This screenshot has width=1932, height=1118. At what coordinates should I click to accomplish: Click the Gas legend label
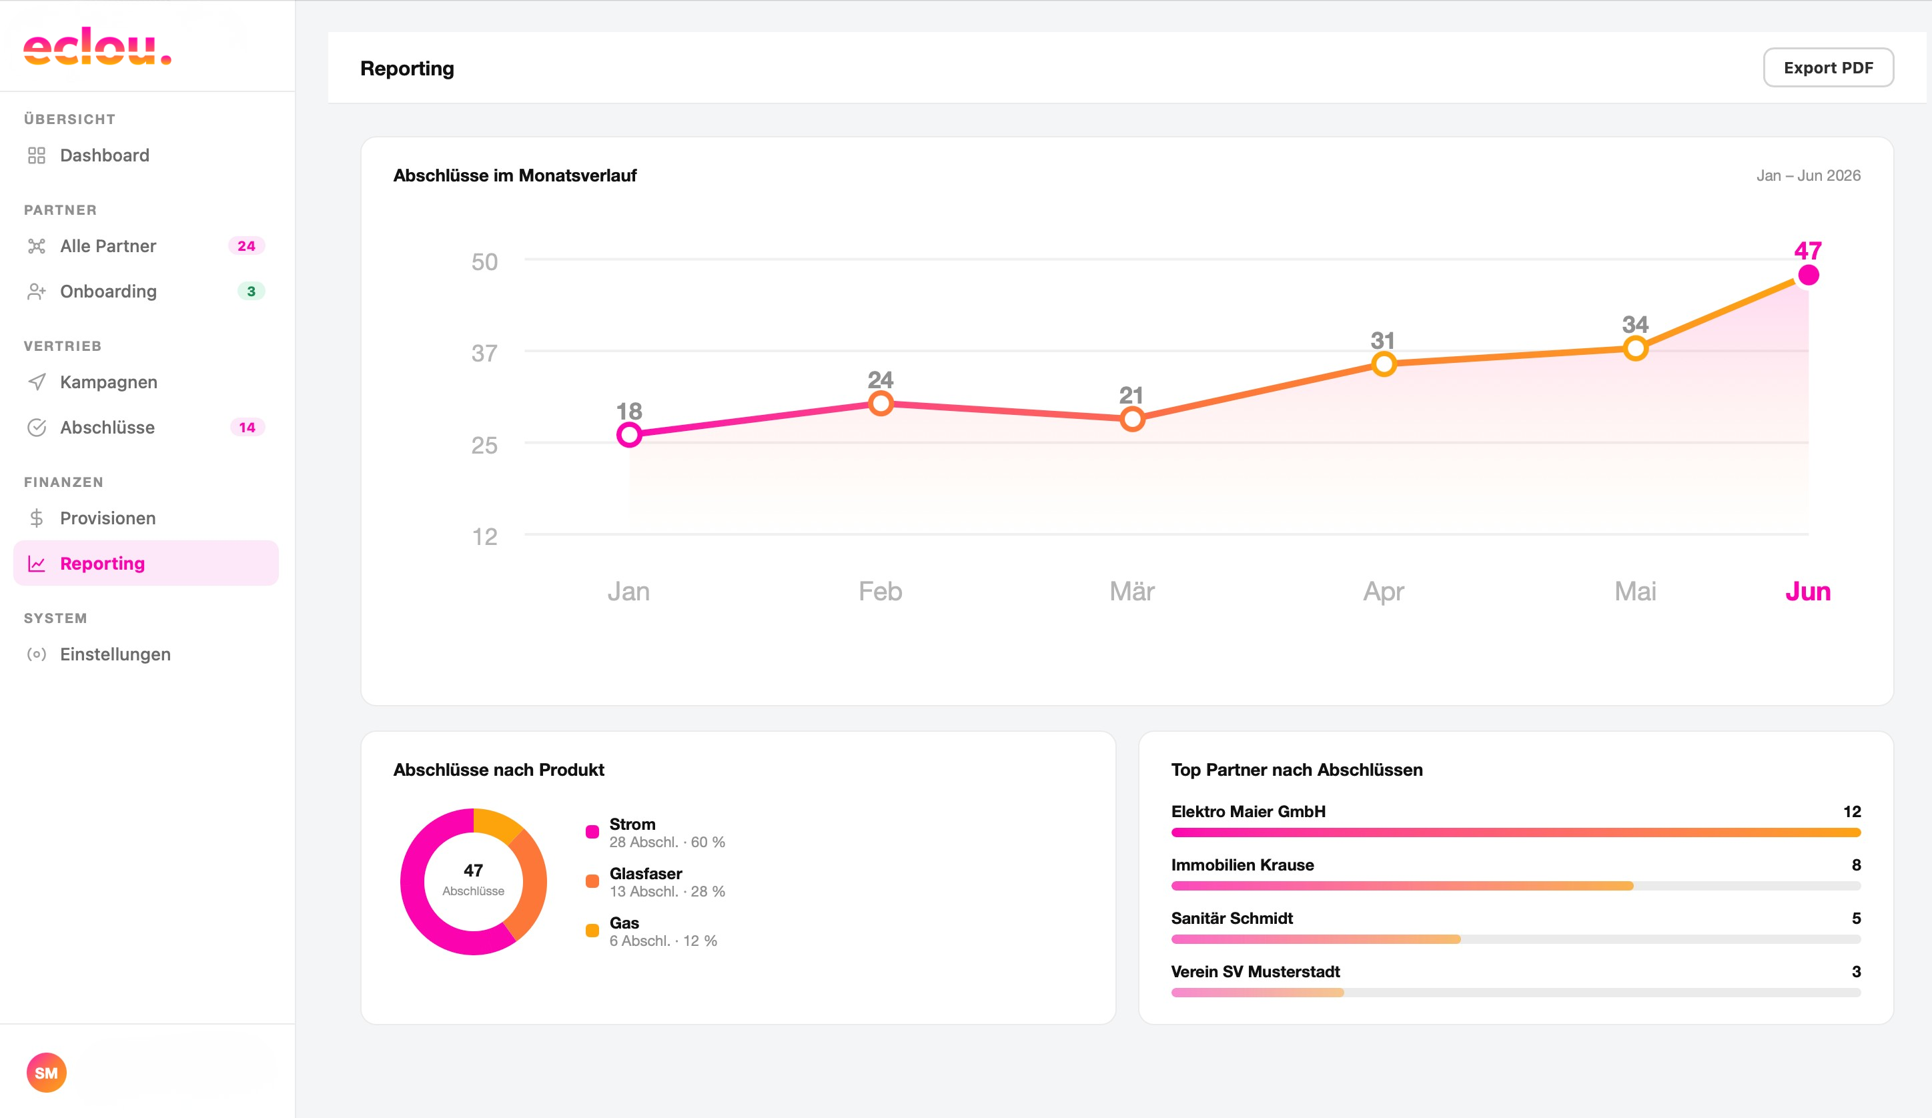click(624, 923)
